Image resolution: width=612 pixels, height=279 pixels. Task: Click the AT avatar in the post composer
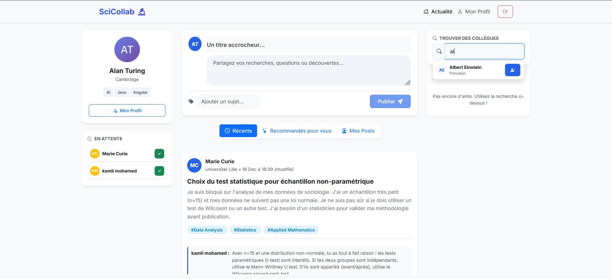[195, 44]
